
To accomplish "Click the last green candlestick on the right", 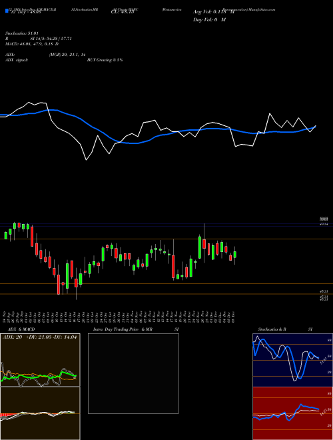I will click(x=235, y=255).
